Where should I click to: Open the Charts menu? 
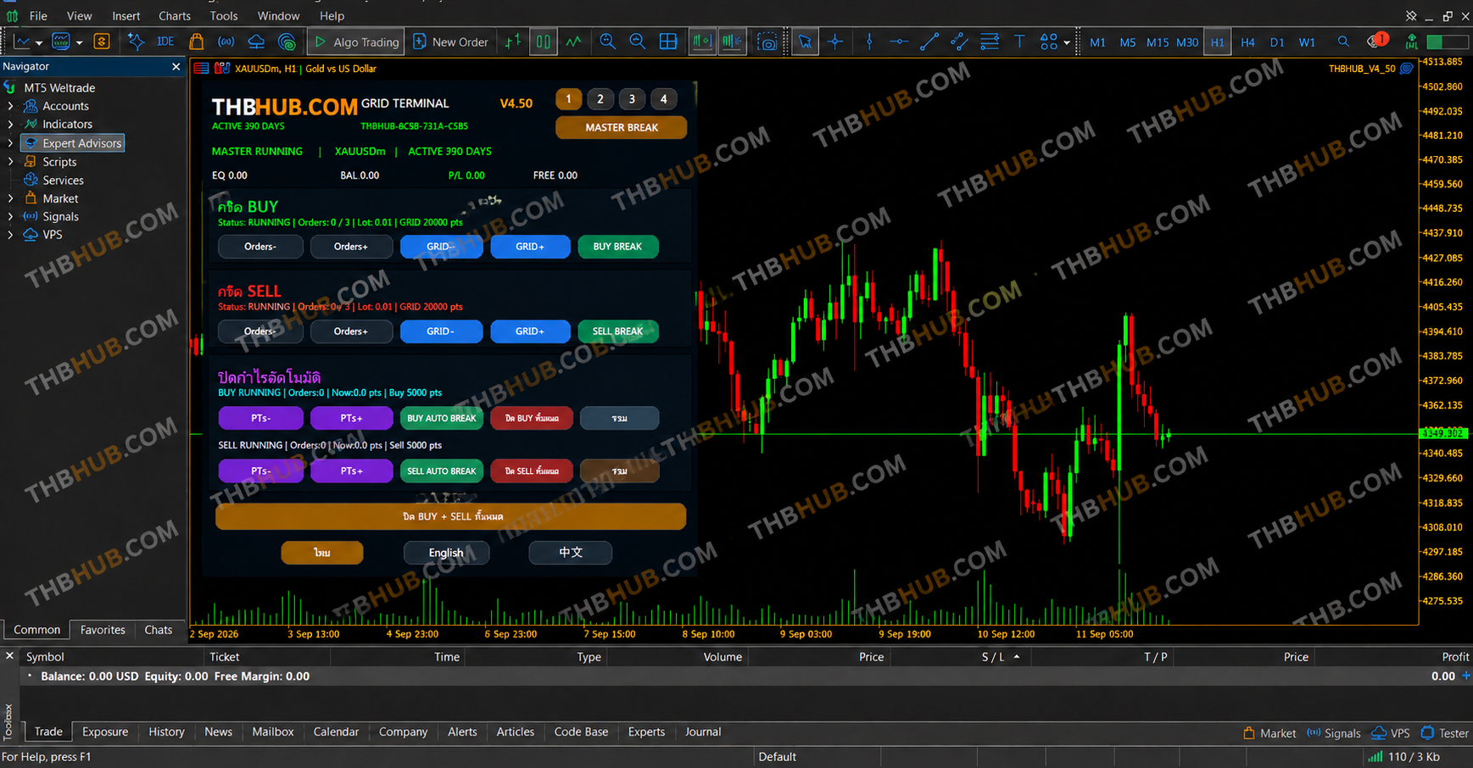[175, 15]
